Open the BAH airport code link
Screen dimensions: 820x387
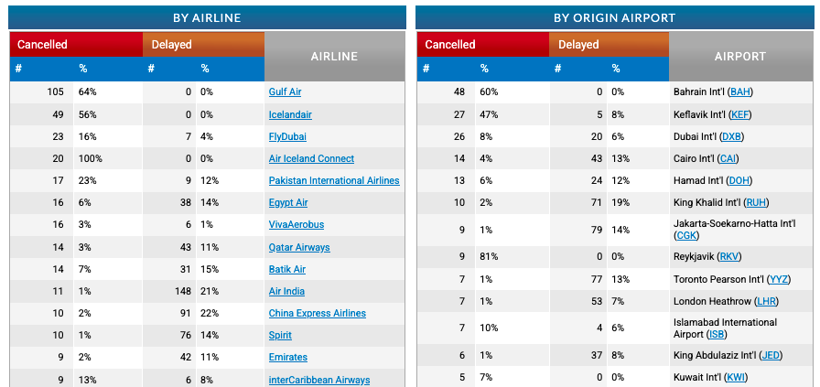(x=740, y=92)
